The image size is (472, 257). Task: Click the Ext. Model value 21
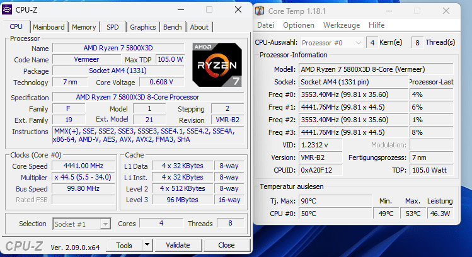[149, 120]
